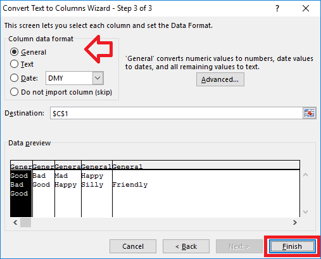321x259 pixels.
Task: Click the Cancel button
Action: click(x=133, y=246)
